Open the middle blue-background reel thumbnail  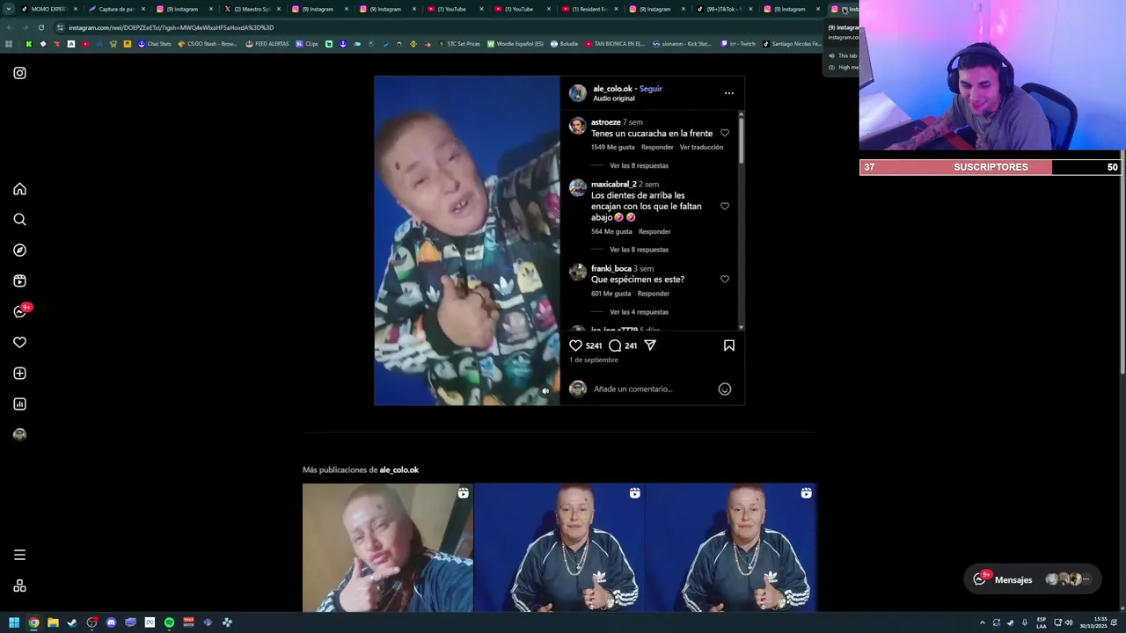click(x=559, y=548)
